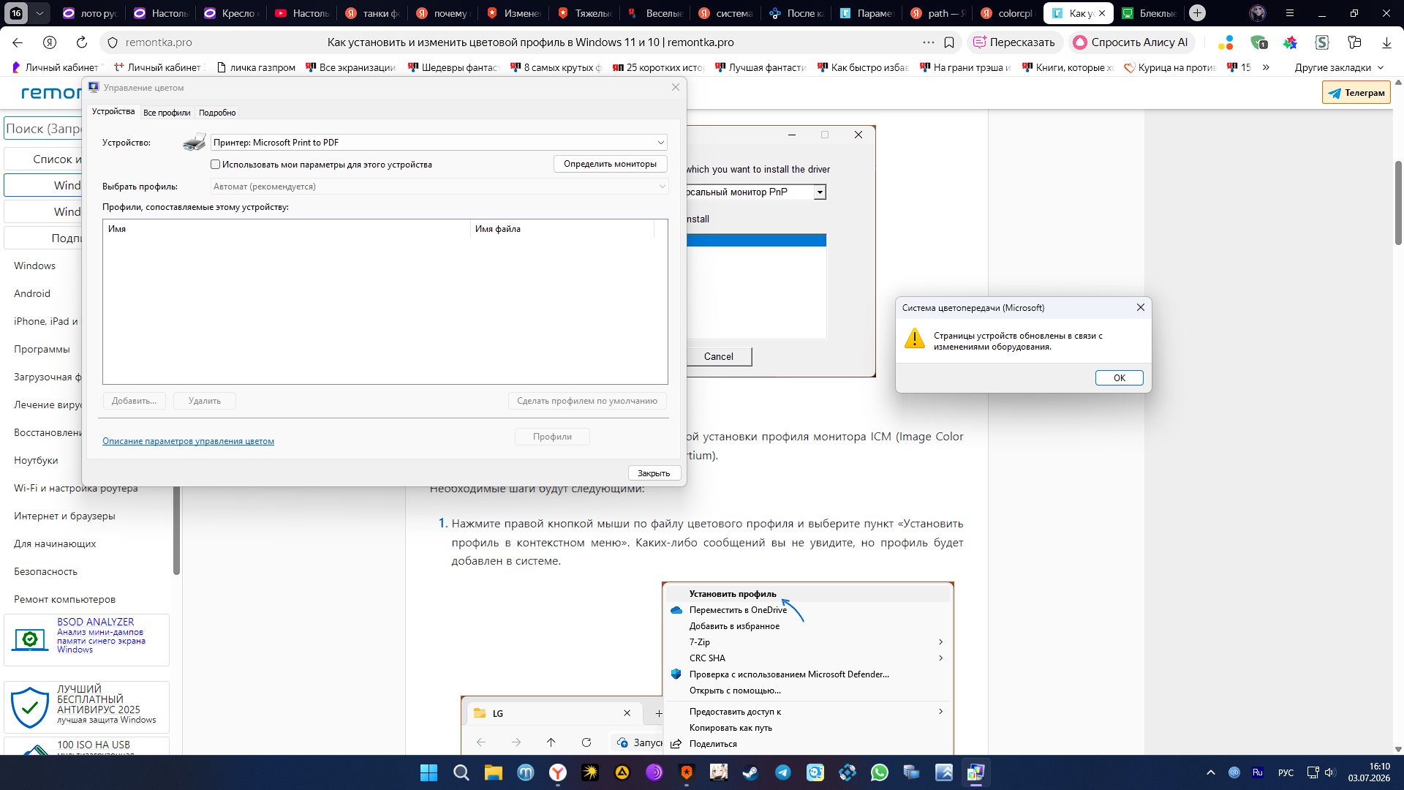Image resolution: width=1404 pixels, height=790 pixels.
Task: Open the 'личка газпром' bookmark
Action: click(256, 67)
